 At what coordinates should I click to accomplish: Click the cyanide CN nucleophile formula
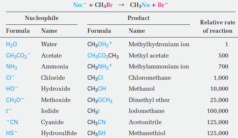tap(12, 122)
